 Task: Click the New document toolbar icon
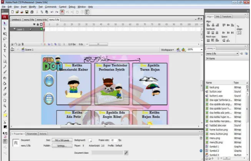(12, 12)
